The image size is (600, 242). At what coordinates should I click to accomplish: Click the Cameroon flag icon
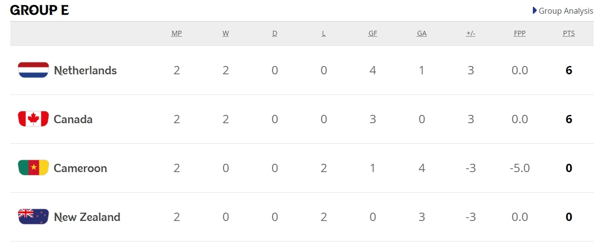[33, 168]
